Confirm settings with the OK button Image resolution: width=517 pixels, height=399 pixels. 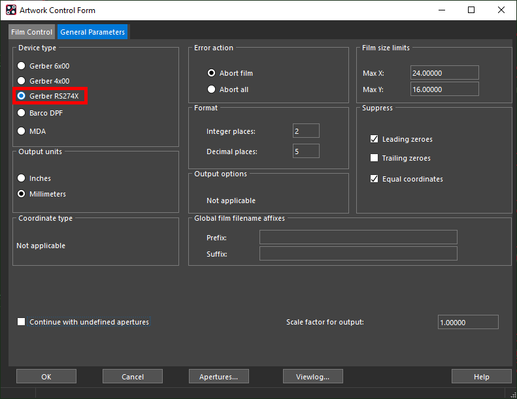coord(46,376)
